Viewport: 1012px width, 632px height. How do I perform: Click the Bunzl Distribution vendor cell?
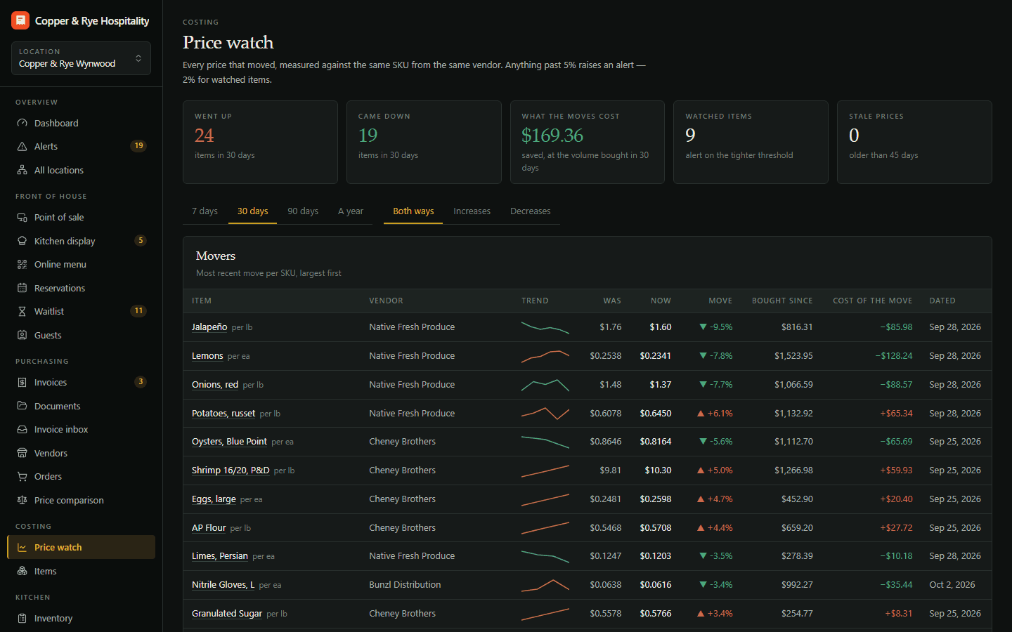pyautogui.click(x=405, y=585)
